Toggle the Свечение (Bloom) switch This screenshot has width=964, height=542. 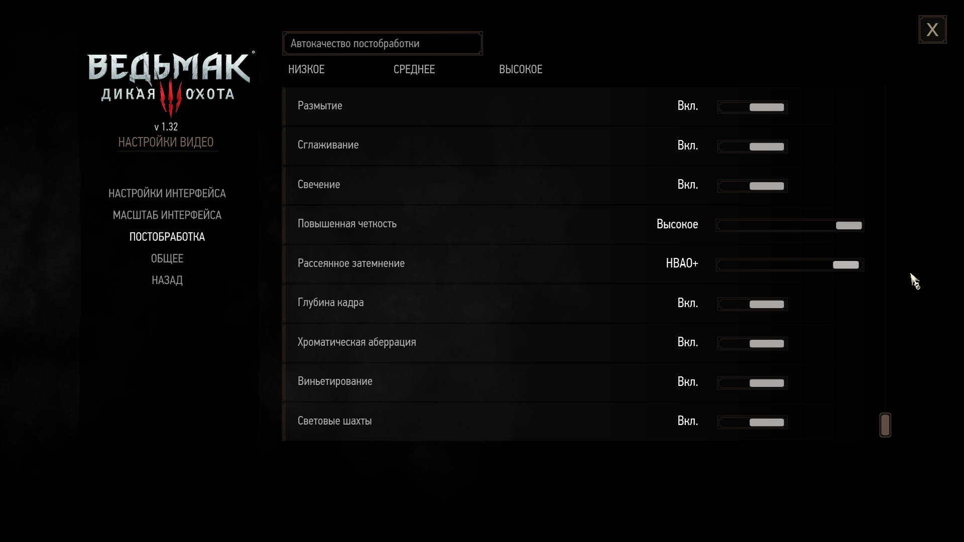752,186
